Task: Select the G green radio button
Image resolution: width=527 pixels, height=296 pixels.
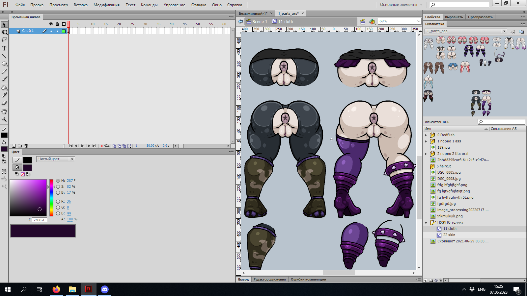Action: 58,208
